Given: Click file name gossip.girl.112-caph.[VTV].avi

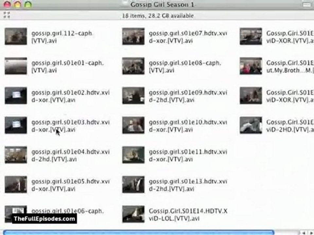Looking at the screenshot, I should 62,37.
